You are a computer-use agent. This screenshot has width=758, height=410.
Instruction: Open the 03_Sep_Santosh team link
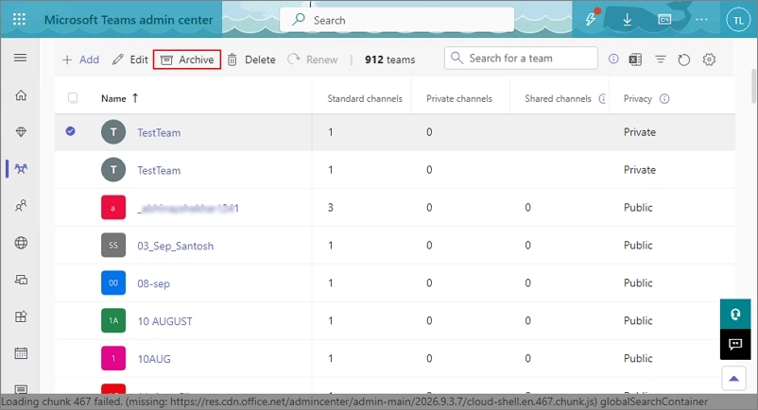point(175,246)
